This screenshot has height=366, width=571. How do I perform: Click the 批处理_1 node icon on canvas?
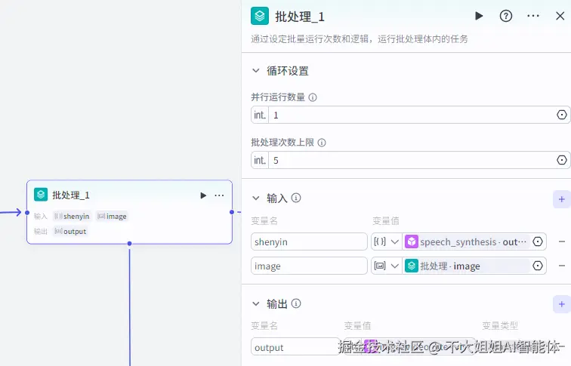point(41,195)
